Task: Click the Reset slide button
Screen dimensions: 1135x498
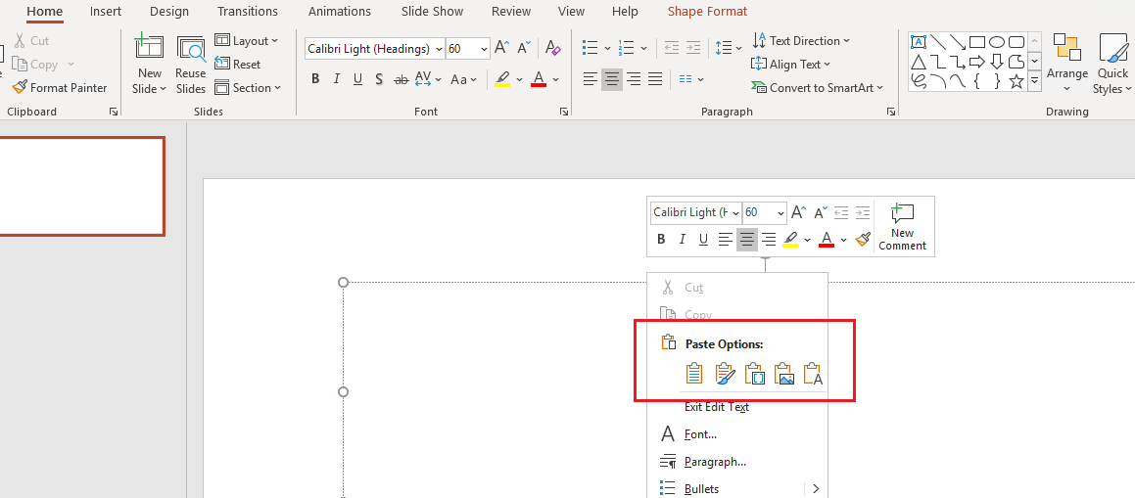Action: (x=237, y=65)
